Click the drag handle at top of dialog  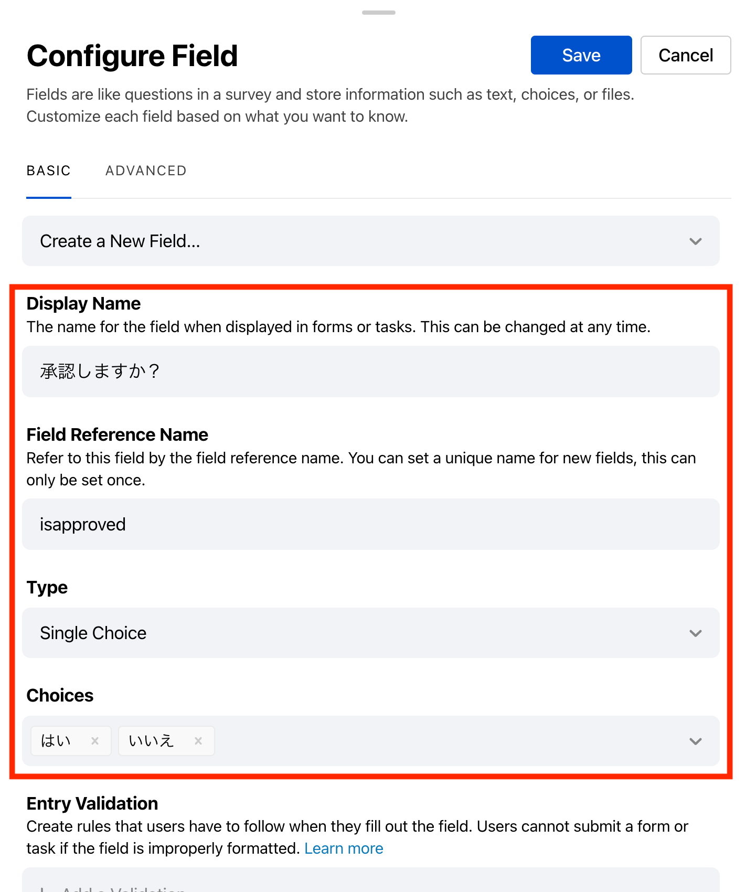tap(378, 12)
